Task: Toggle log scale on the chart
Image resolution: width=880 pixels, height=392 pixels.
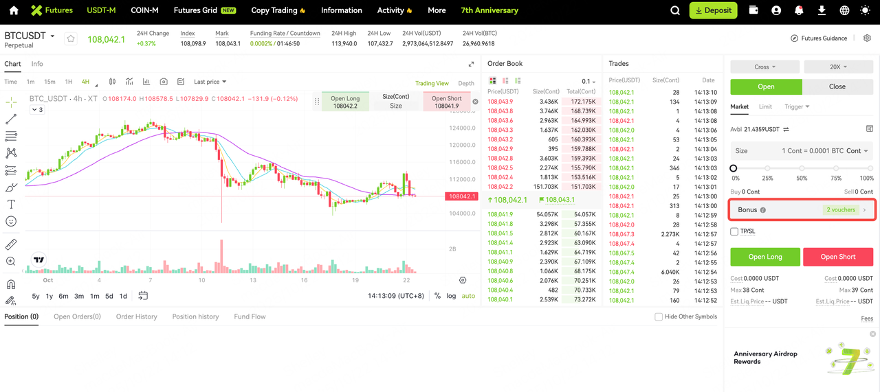Action: point(451,296)
